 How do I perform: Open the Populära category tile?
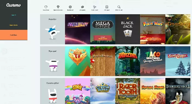pyautogui.click(x=52, y=29)
